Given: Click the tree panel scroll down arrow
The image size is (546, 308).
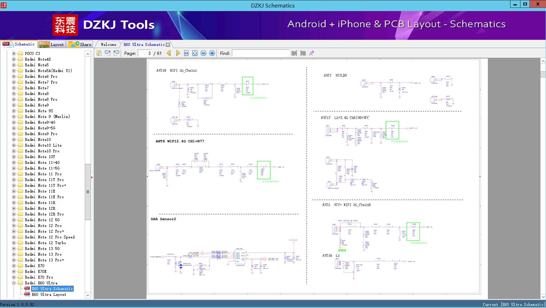Looking at the screenshot, I should pos(88,295).
